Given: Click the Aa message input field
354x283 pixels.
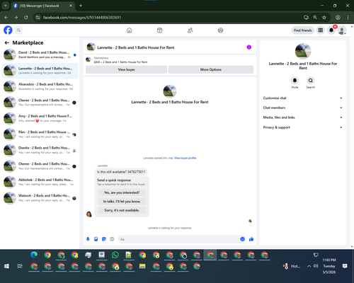Looking at the screenshot, I should tap(178, 239).
